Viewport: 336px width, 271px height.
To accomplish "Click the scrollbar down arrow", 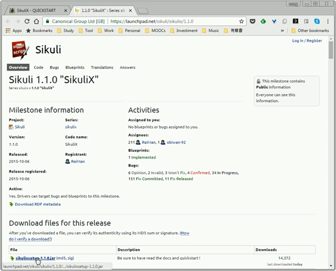I will [x=331, y=266].
